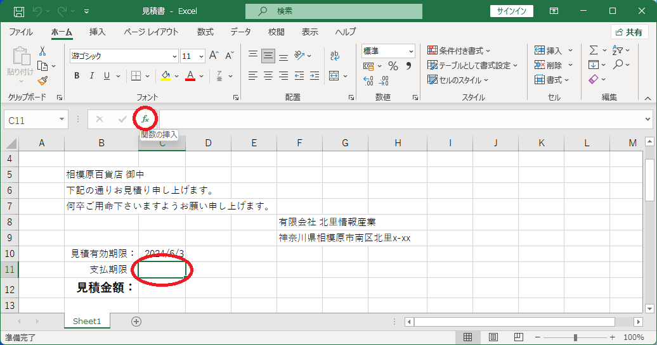The height and width of the screenshot is (345, 657).
Task: Click the increase indent icon
Action: (x=315, y=76)
